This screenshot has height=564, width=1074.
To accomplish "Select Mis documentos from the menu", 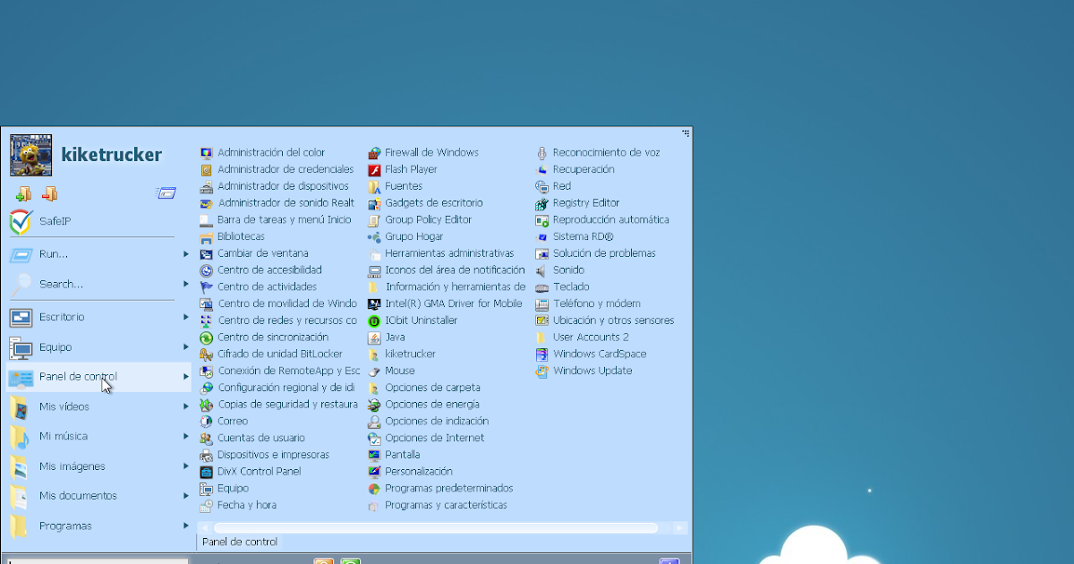I will pos(80,495).
